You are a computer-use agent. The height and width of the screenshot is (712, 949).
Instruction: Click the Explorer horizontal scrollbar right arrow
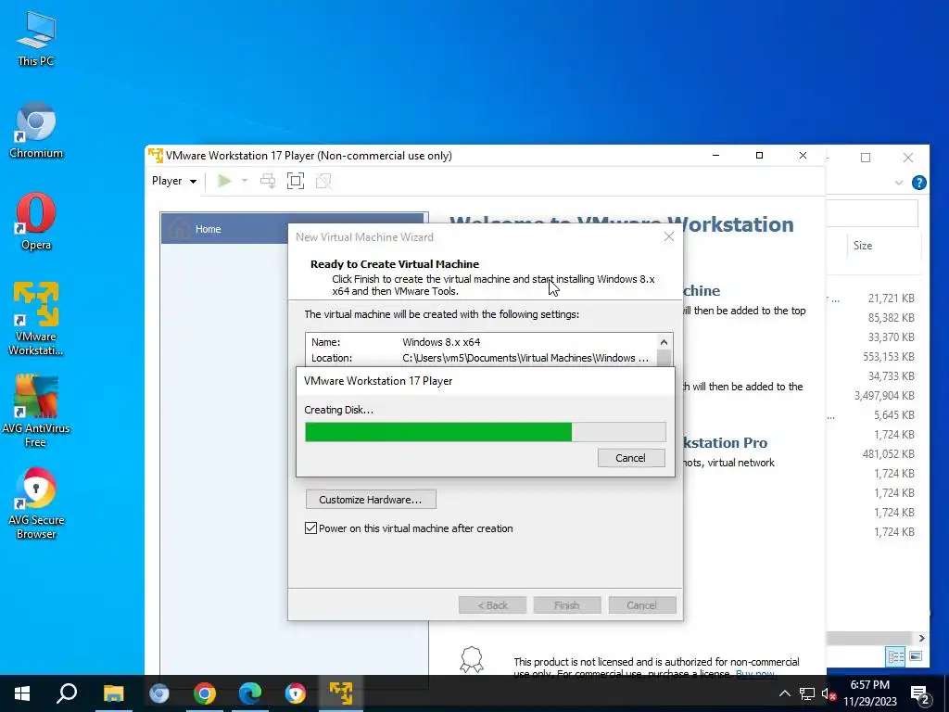[922, 638]
